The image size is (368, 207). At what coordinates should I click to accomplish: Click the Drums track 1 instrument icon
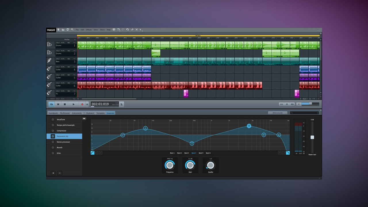49,44
